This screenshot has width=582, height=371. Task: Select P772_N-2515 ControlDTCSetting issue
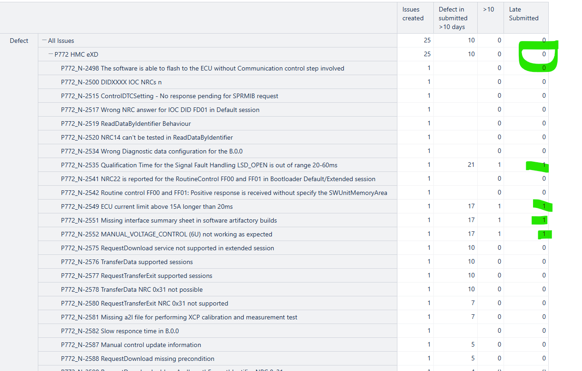169,96
